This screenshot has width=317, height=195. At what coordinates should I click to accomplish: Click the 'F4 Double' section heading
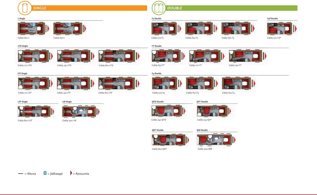coord(157,73)
